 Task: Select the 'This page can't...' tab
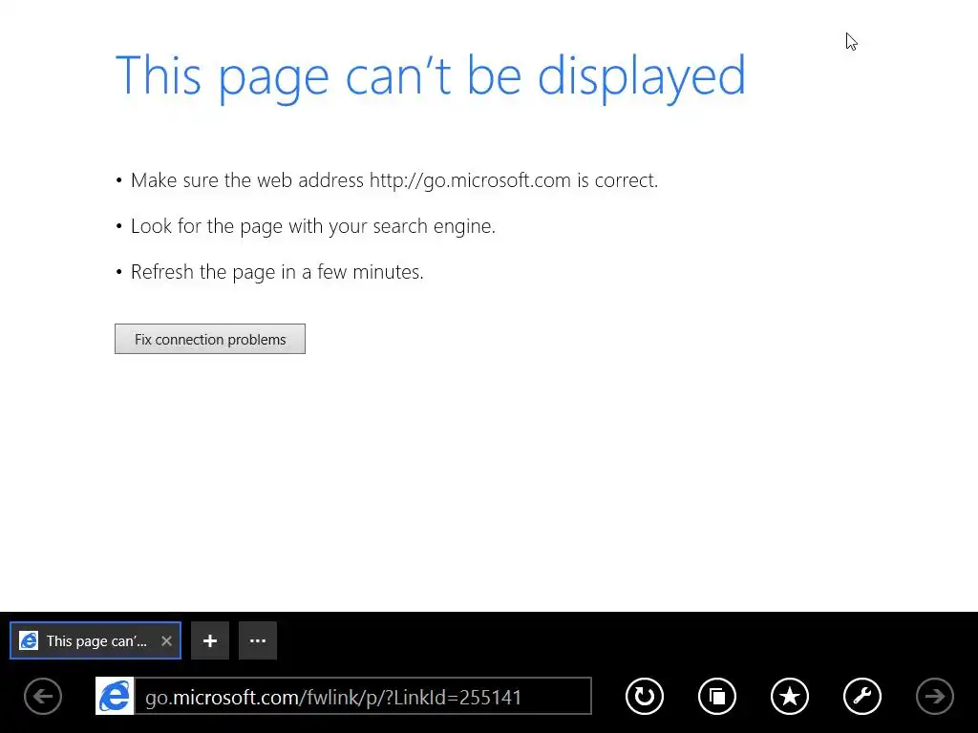tap(96, 640)
